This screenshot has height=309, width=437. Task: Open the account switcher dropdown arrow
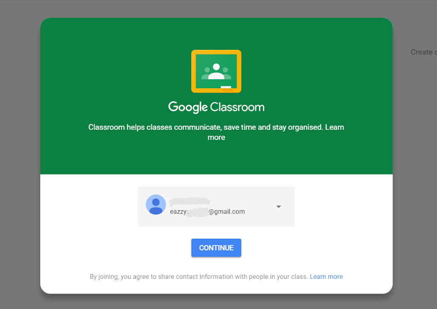(278, 206)
